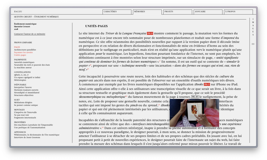Open Façonner les savoirs in sidebar
This screenshot has height=160, width=267.
click(23, 52)
